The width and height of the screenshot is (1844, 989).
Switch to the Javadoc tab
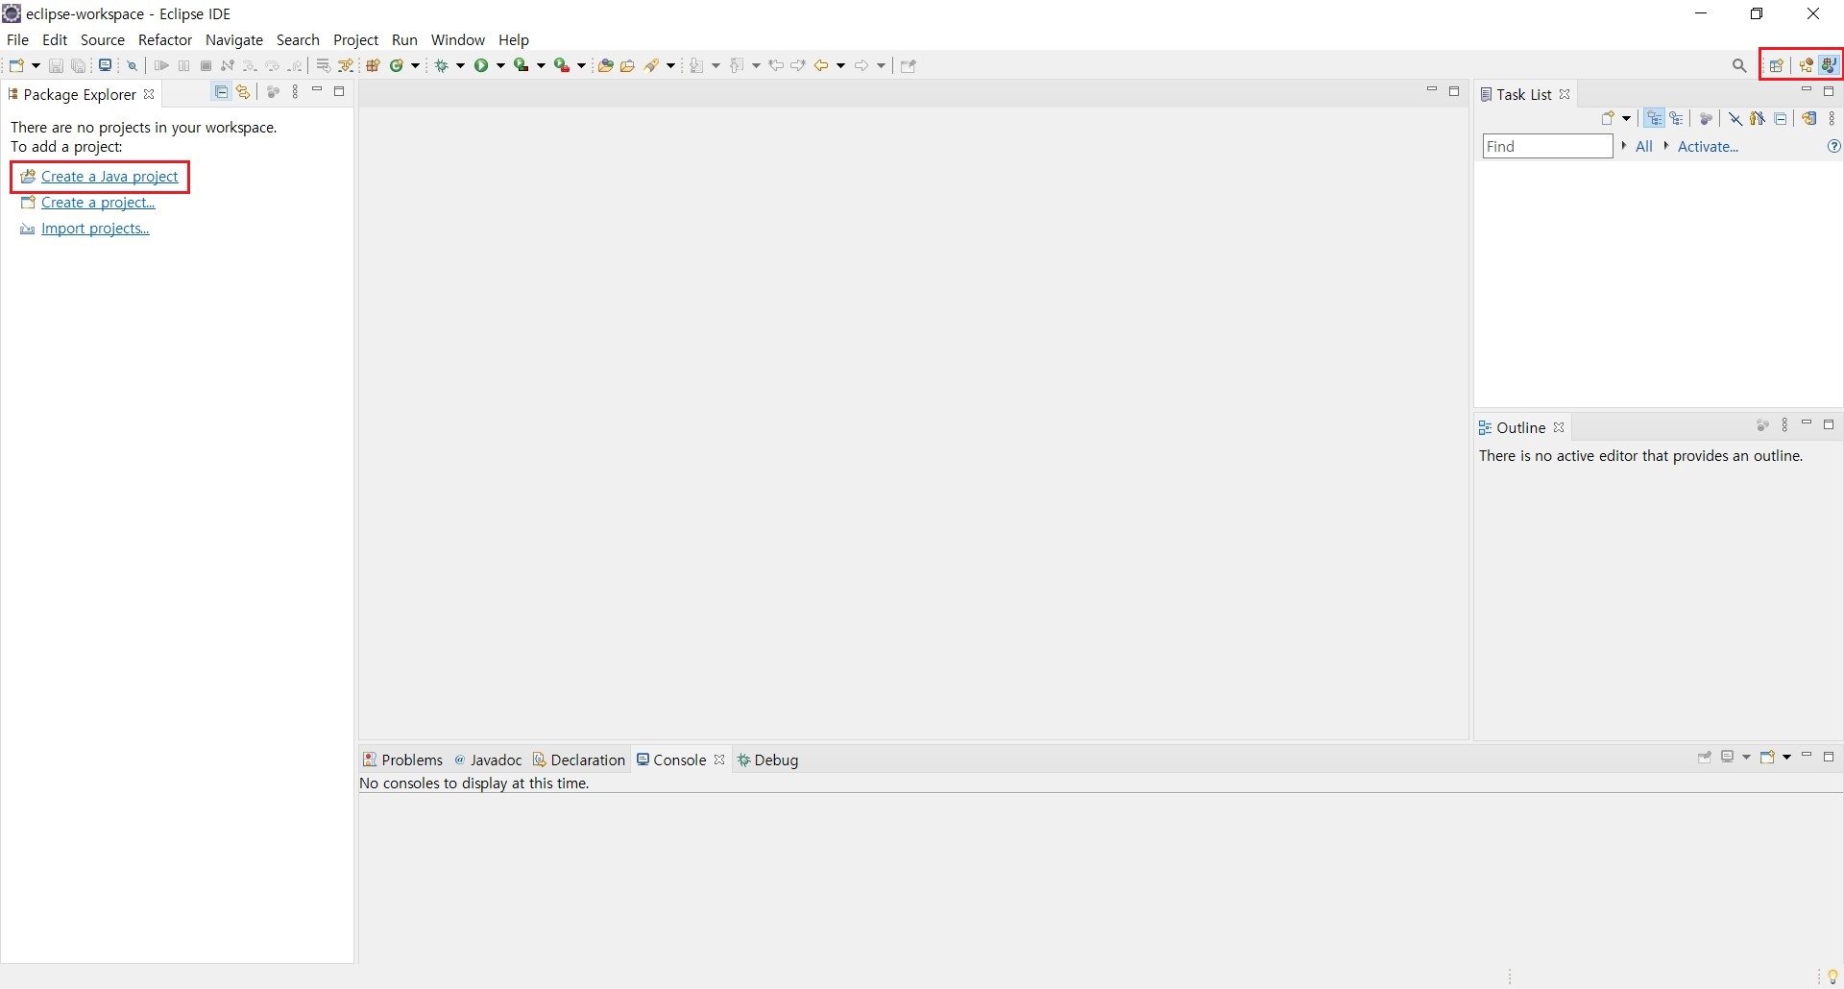(488, 760)
